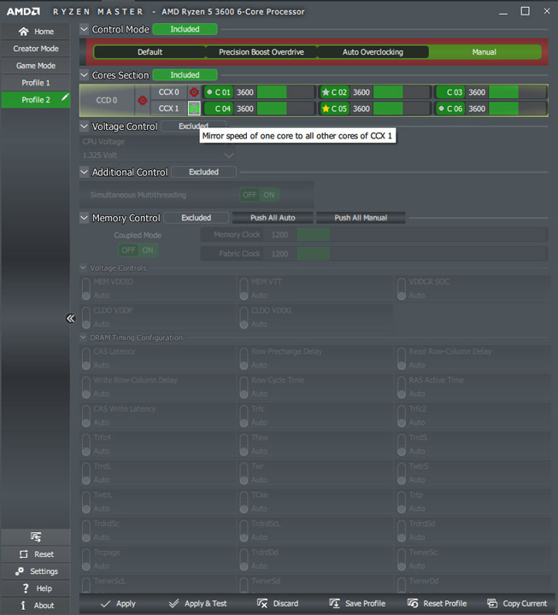Open the Home page in the sidebar
Screen dimensions: 558x615
click(36, 32)
